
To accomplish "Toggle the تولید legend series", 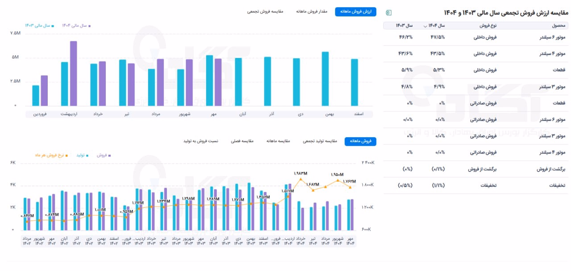I will click(x=83, y=155).
